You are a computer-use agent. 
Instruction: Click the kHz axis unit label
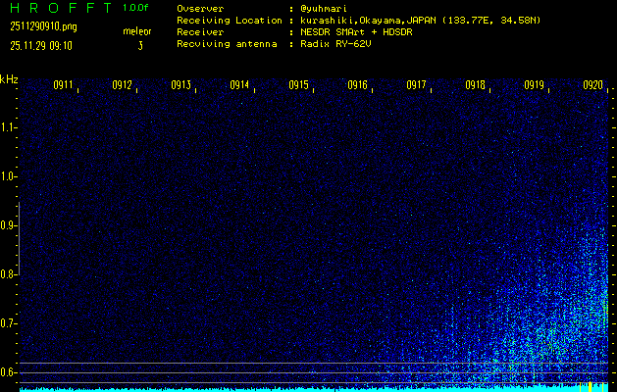(9, 78)
